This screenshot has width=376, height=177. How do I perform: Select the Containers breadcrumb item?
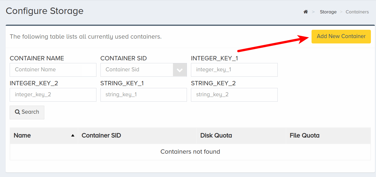tap(357, 12)
